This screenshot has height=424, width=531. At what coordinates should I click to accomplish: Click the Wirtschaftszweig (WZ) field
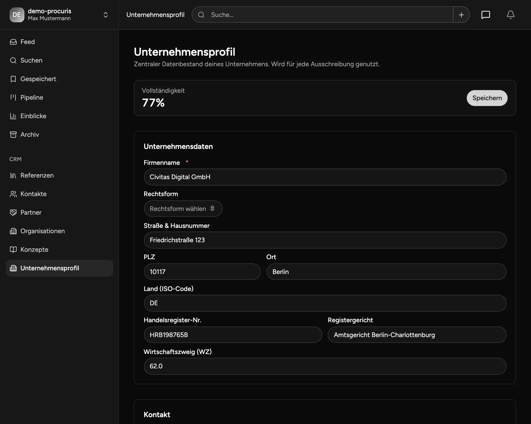pos(325,366)
